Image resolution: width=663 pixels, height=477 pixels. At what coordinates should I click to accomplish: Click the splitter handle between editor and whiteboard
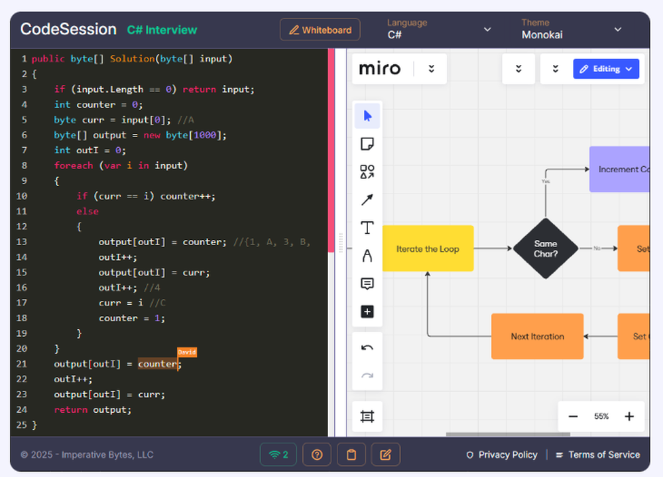point(341,242)
